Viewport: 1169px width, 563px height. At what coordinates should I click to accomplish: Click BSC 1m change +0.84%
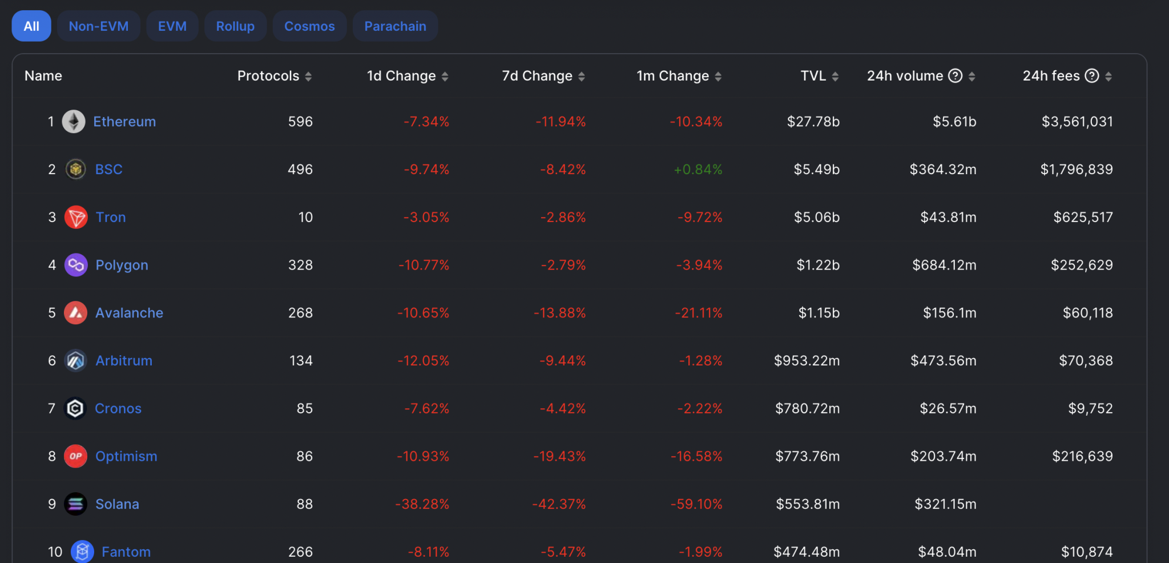[698, 170]
